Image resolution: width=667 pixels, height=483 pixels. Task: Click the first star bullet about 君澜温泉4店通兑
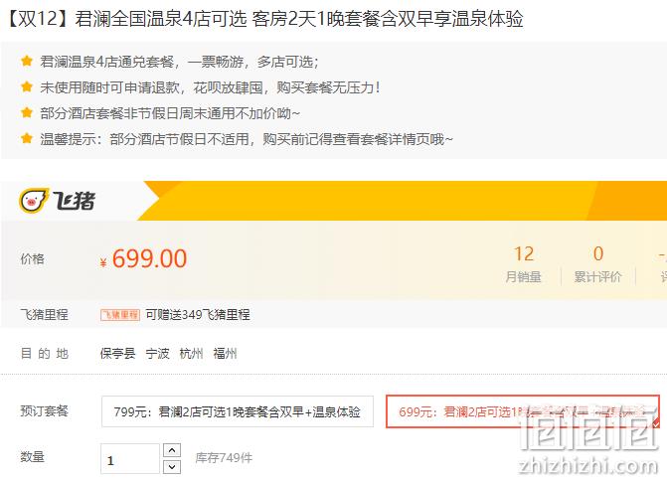click(27, 62)
